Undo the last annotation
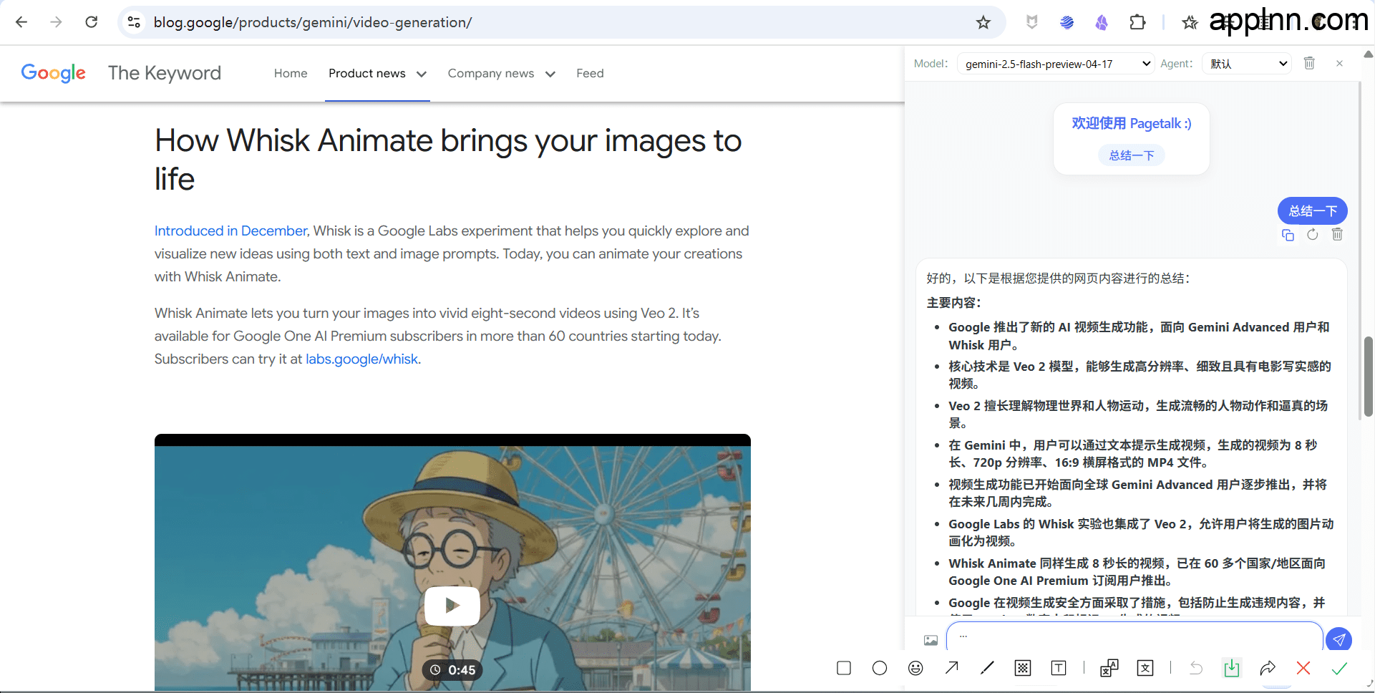The image size is (1375, 693). (1196, 668)
